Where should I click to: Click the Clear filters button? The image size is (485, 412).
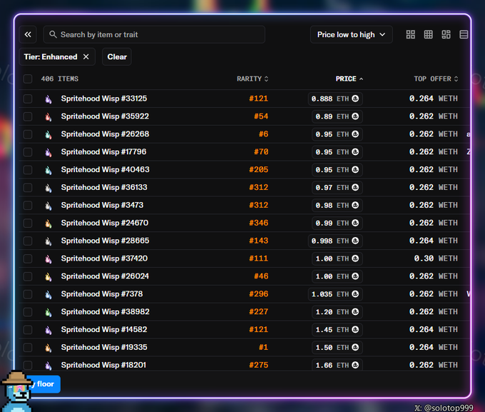click(117, 56)
